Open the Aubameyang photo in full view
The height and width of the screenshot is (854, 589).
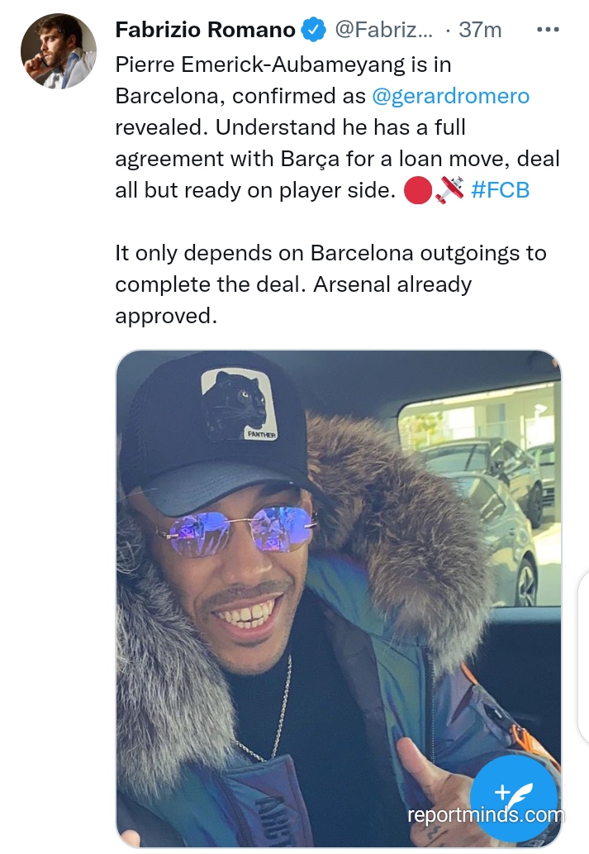click(339, 599)
